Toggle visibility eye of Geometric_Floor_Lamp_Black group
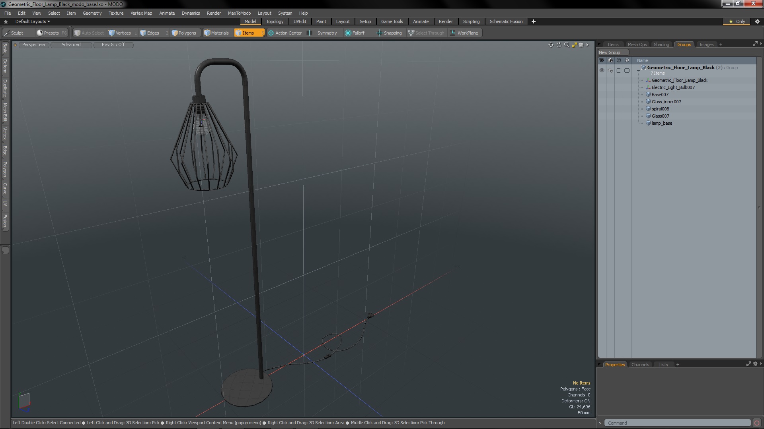 click(602, 70)
